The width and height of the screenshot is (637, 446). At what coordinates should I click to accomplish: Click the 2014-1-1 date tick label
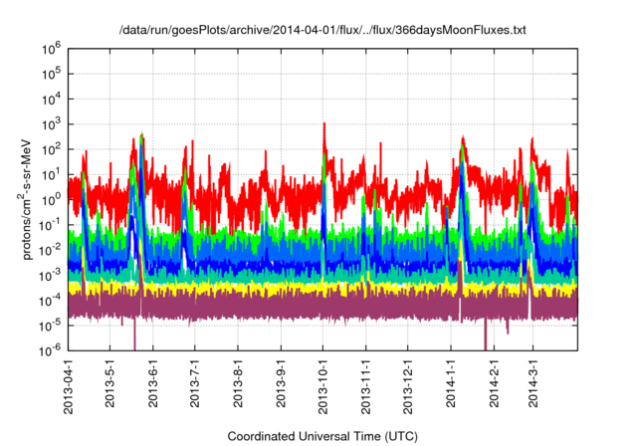(451, 383)
